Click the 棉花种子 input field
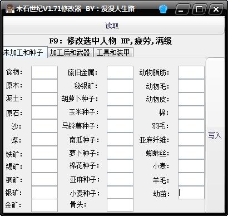The image size is (228, 216). tap(120, 166)
